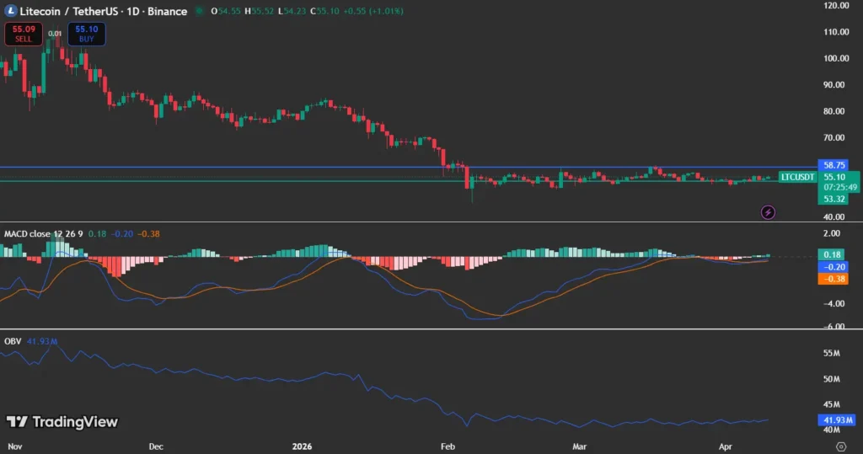Click the 120.00 price scale label
This screenshot has width=863, height=454.
click(836, 6)
